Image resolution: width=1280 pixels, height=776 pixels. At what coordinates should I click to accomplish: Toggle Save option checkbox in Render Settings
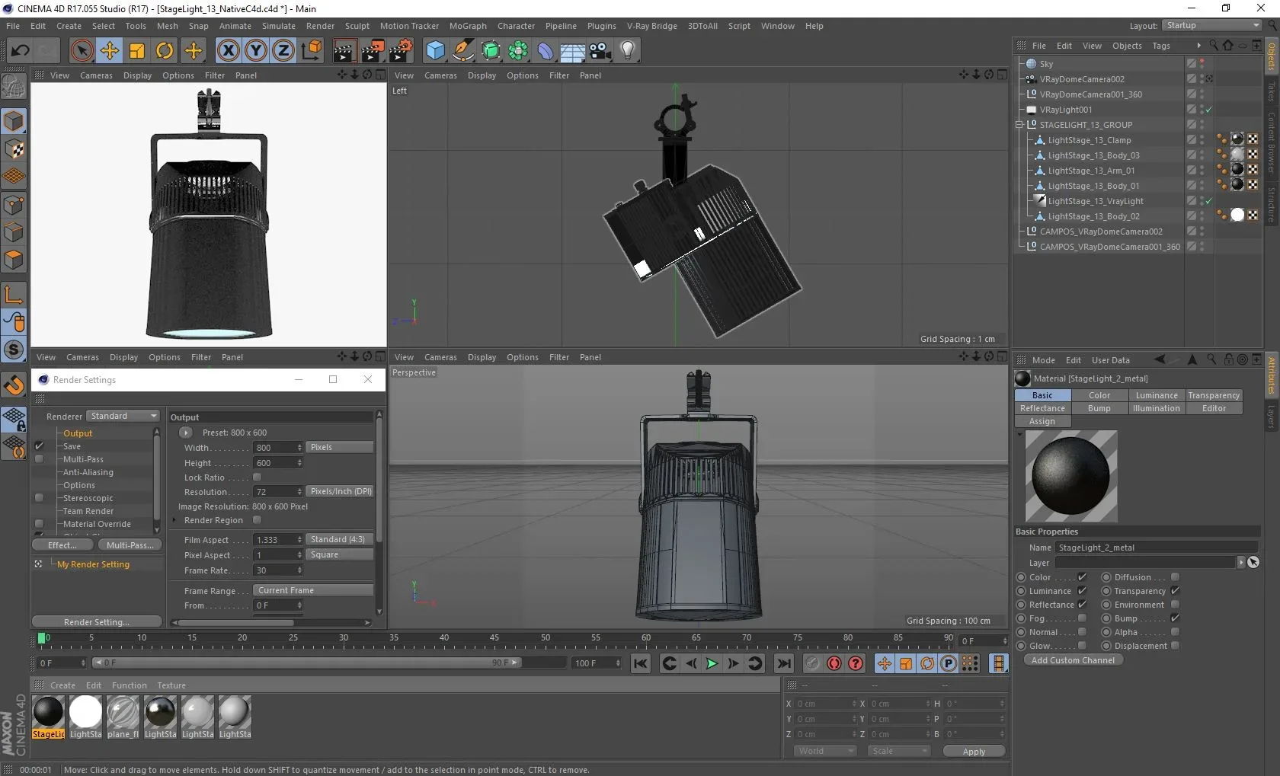coord(39,446)
